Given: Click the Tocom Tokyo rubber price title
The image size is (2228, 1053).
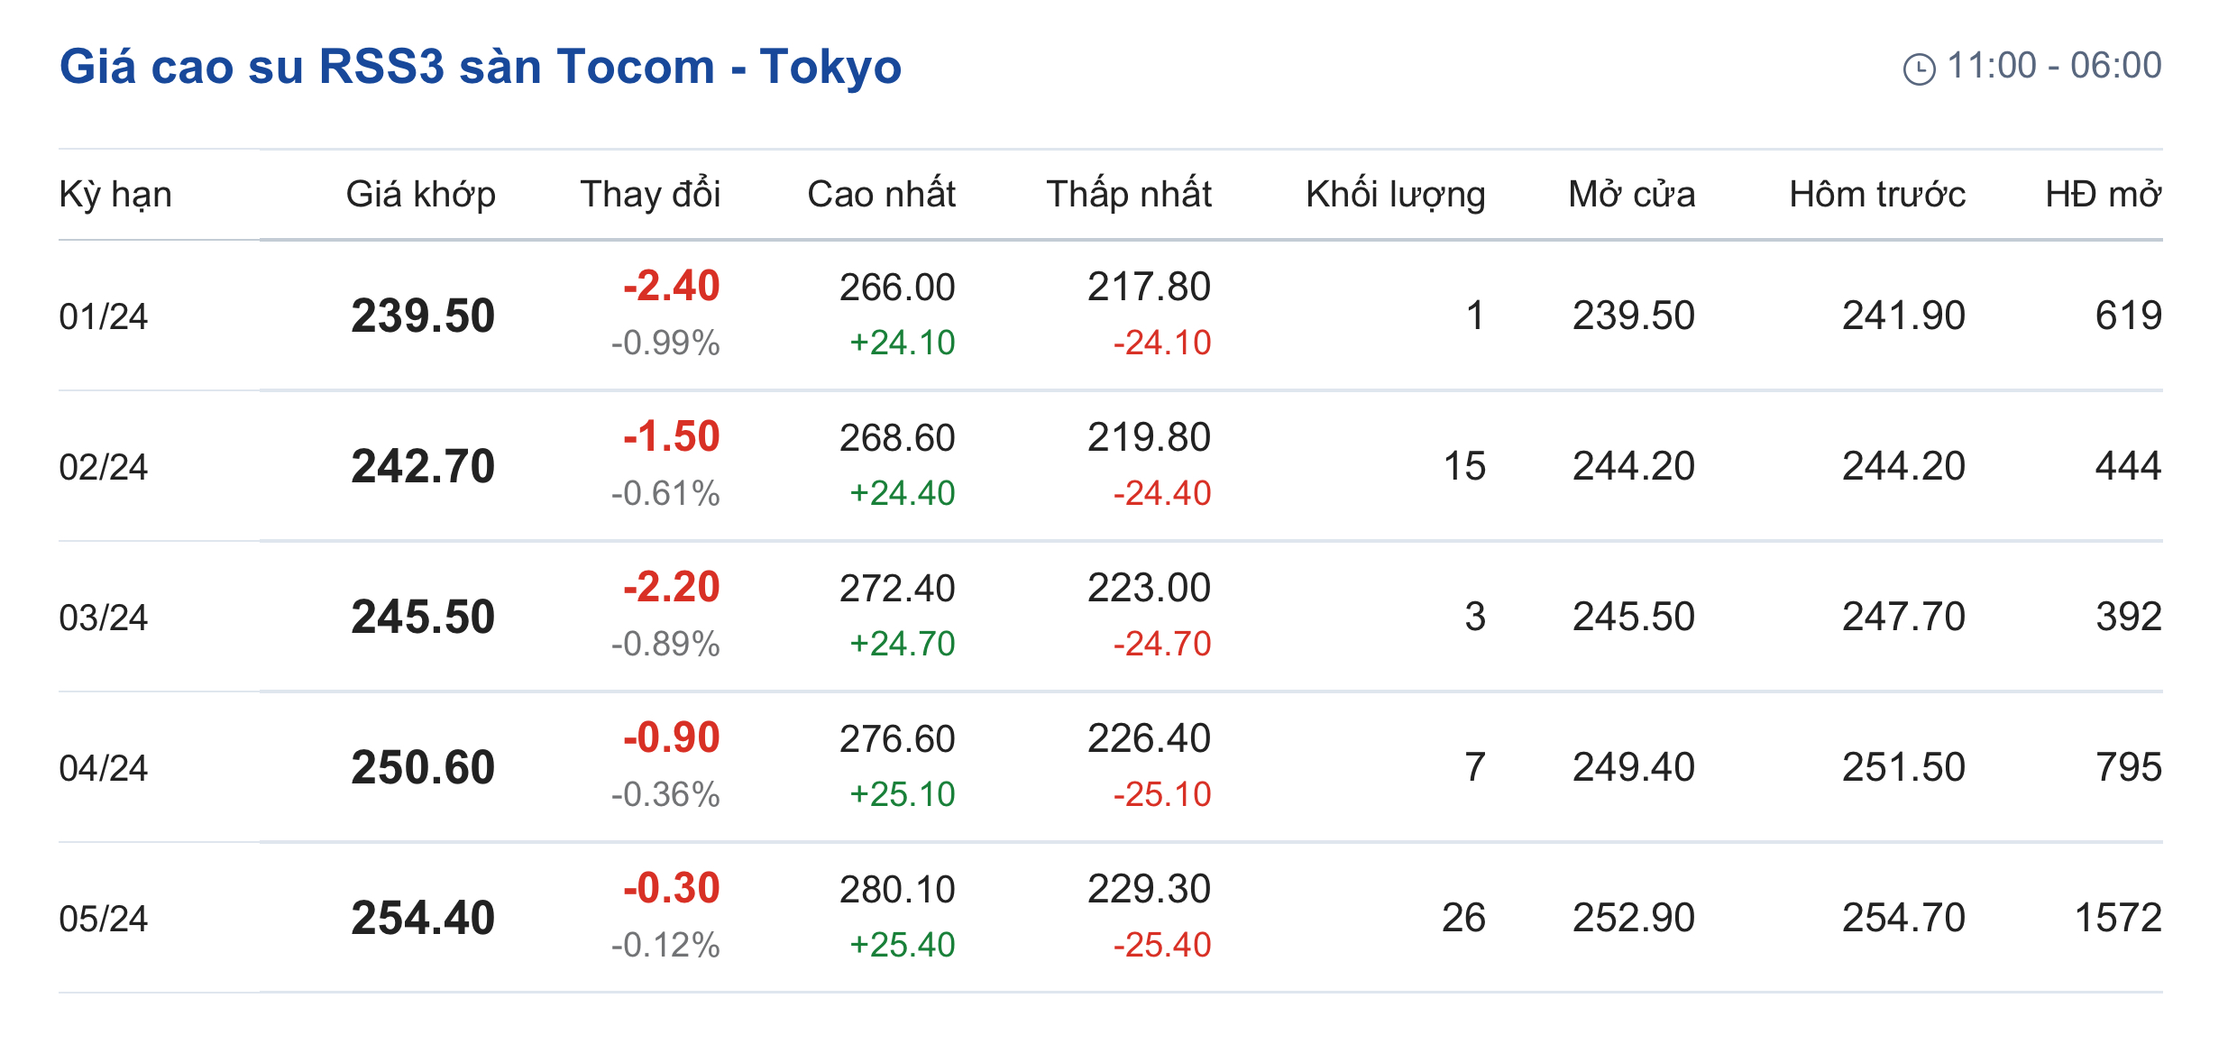Looking at the screenshot, I should 480,67.
